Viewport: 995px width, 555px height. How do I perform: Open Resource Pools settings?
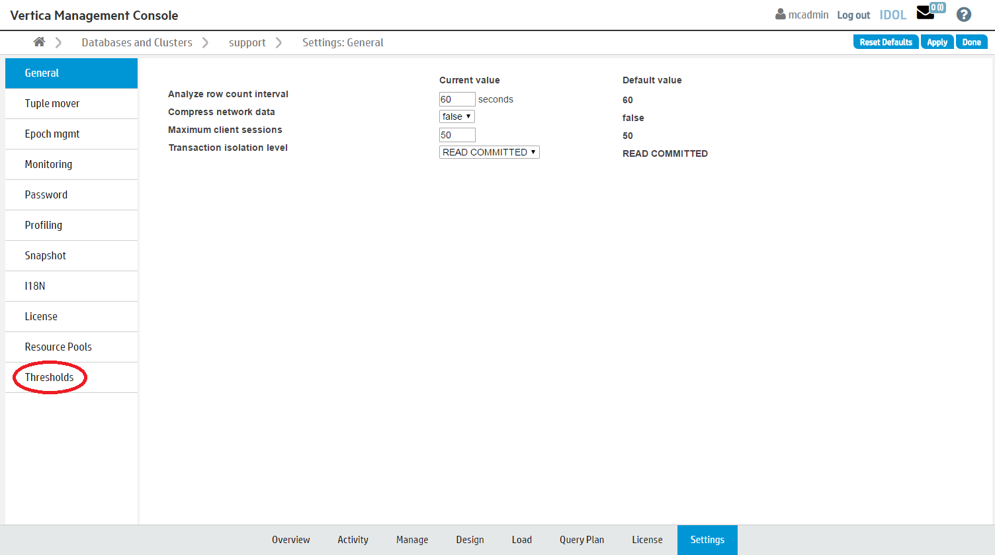tap(71, 347)
